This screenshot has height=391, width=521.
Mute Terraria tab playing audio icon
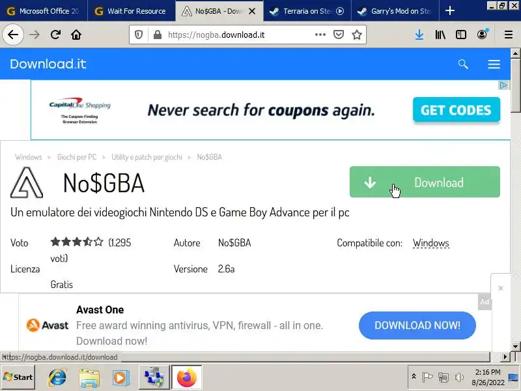[340, 11]
